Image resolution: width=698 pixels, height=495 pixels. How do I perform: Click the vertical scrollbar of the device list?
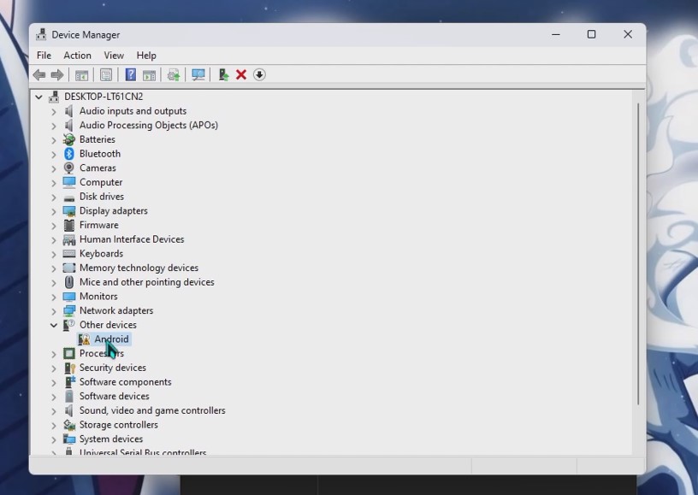[636, 256]
